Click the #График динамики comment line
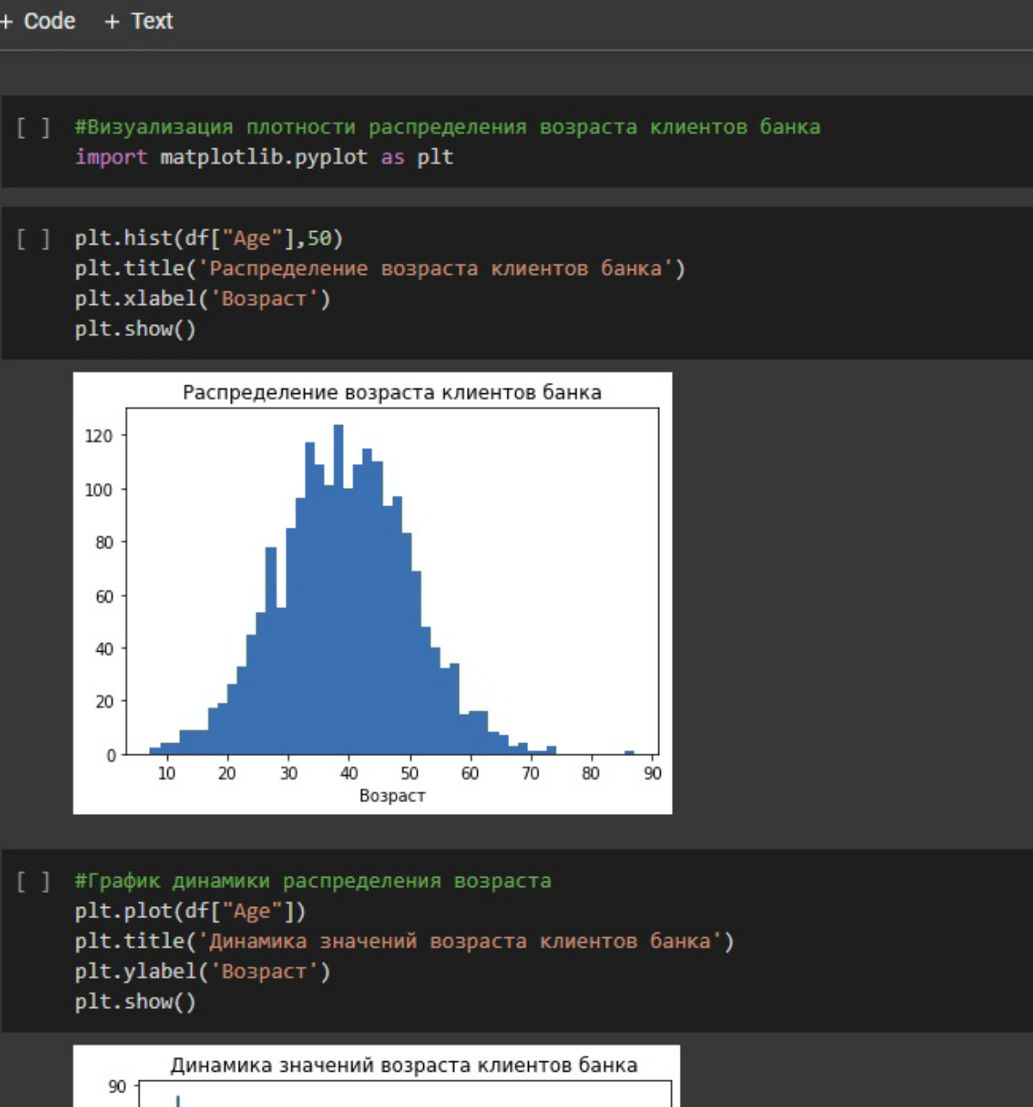 click(x=312, y=880)
